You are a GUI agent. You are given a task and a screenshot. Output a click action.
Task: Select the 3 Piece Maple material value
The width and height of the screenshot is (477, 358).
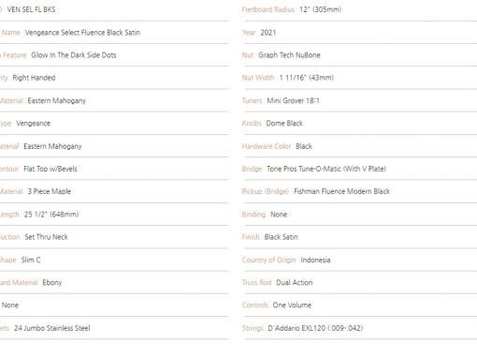point(50,191)
